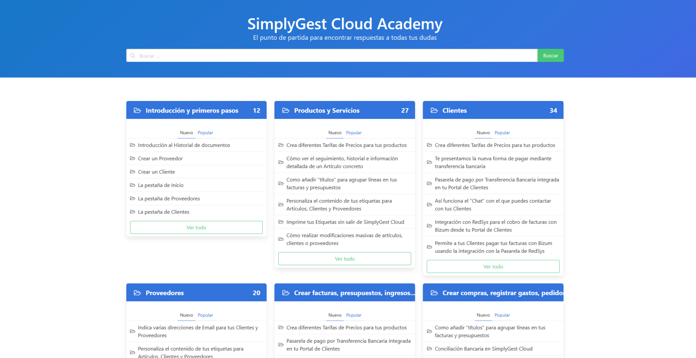Switch to Popular view in Productos y Servicios
This screenshot has width=696, height=358.
pos(354,133)
